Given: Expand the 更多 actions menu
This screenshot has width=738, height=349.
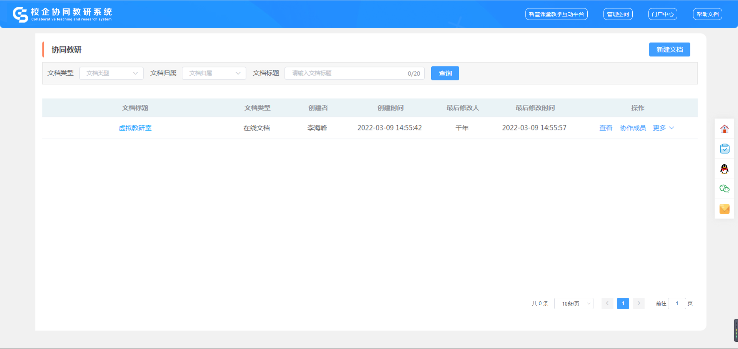Looking at the screenshot, I should coord(663,128).
